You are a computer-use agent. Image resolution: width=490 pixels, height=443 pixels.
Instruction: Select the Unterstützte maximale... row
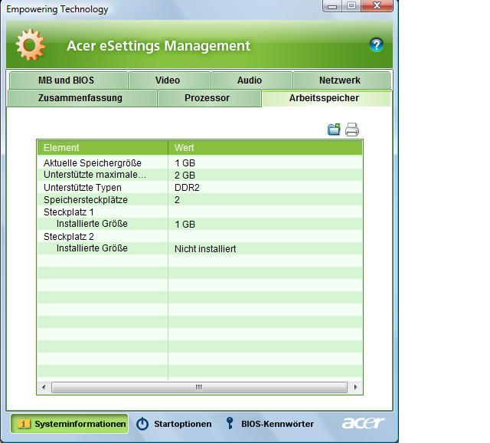point(200,175)
